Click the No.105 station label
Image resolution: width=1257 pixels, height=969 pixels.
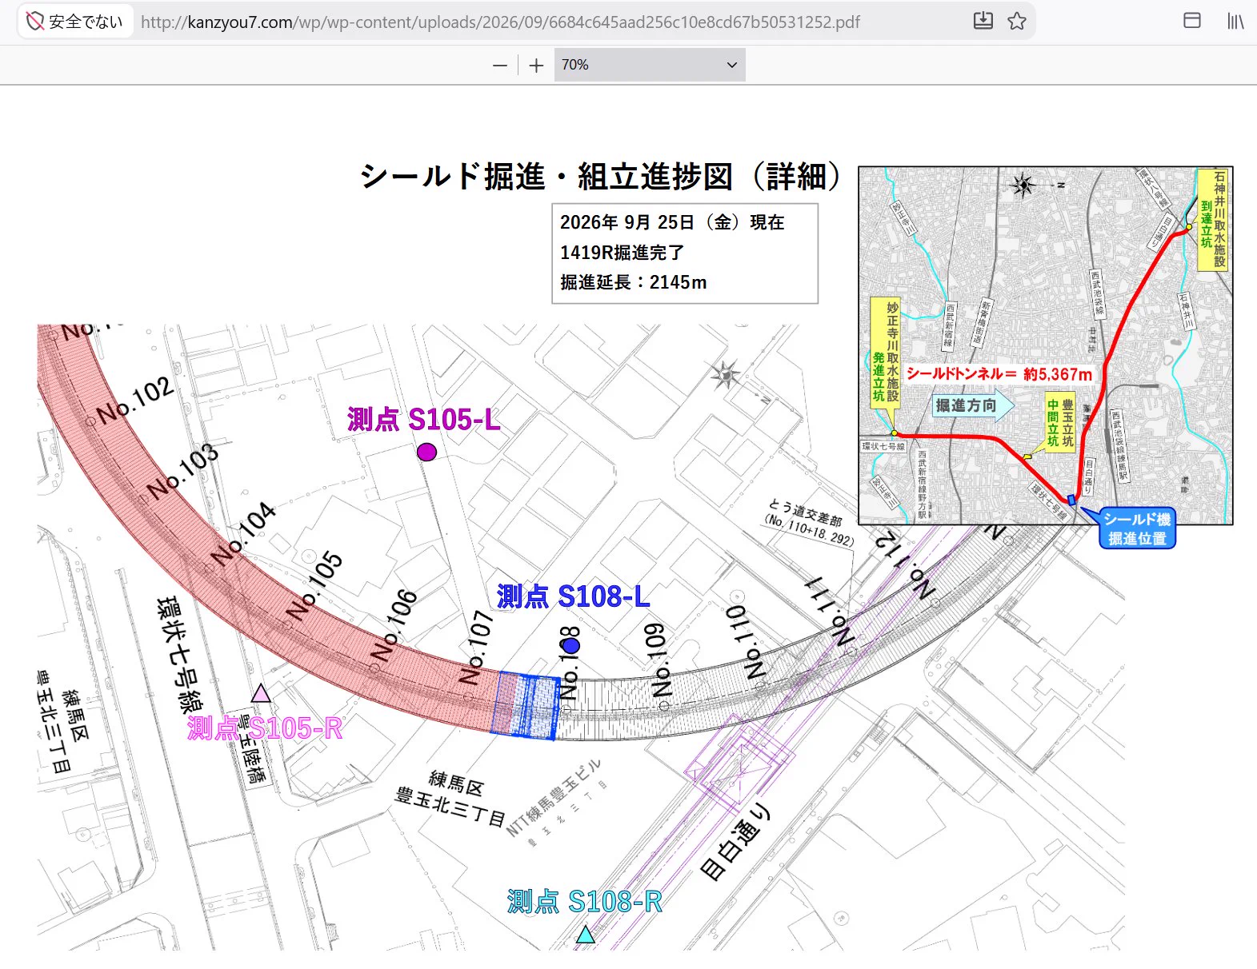click(x=314, y=585)
